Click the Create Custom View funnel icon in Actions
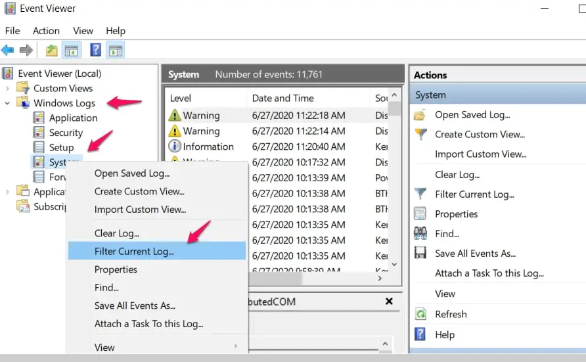The height and width of the screenshot is (362, 586). pyautogui.click(x=420, y=134)
